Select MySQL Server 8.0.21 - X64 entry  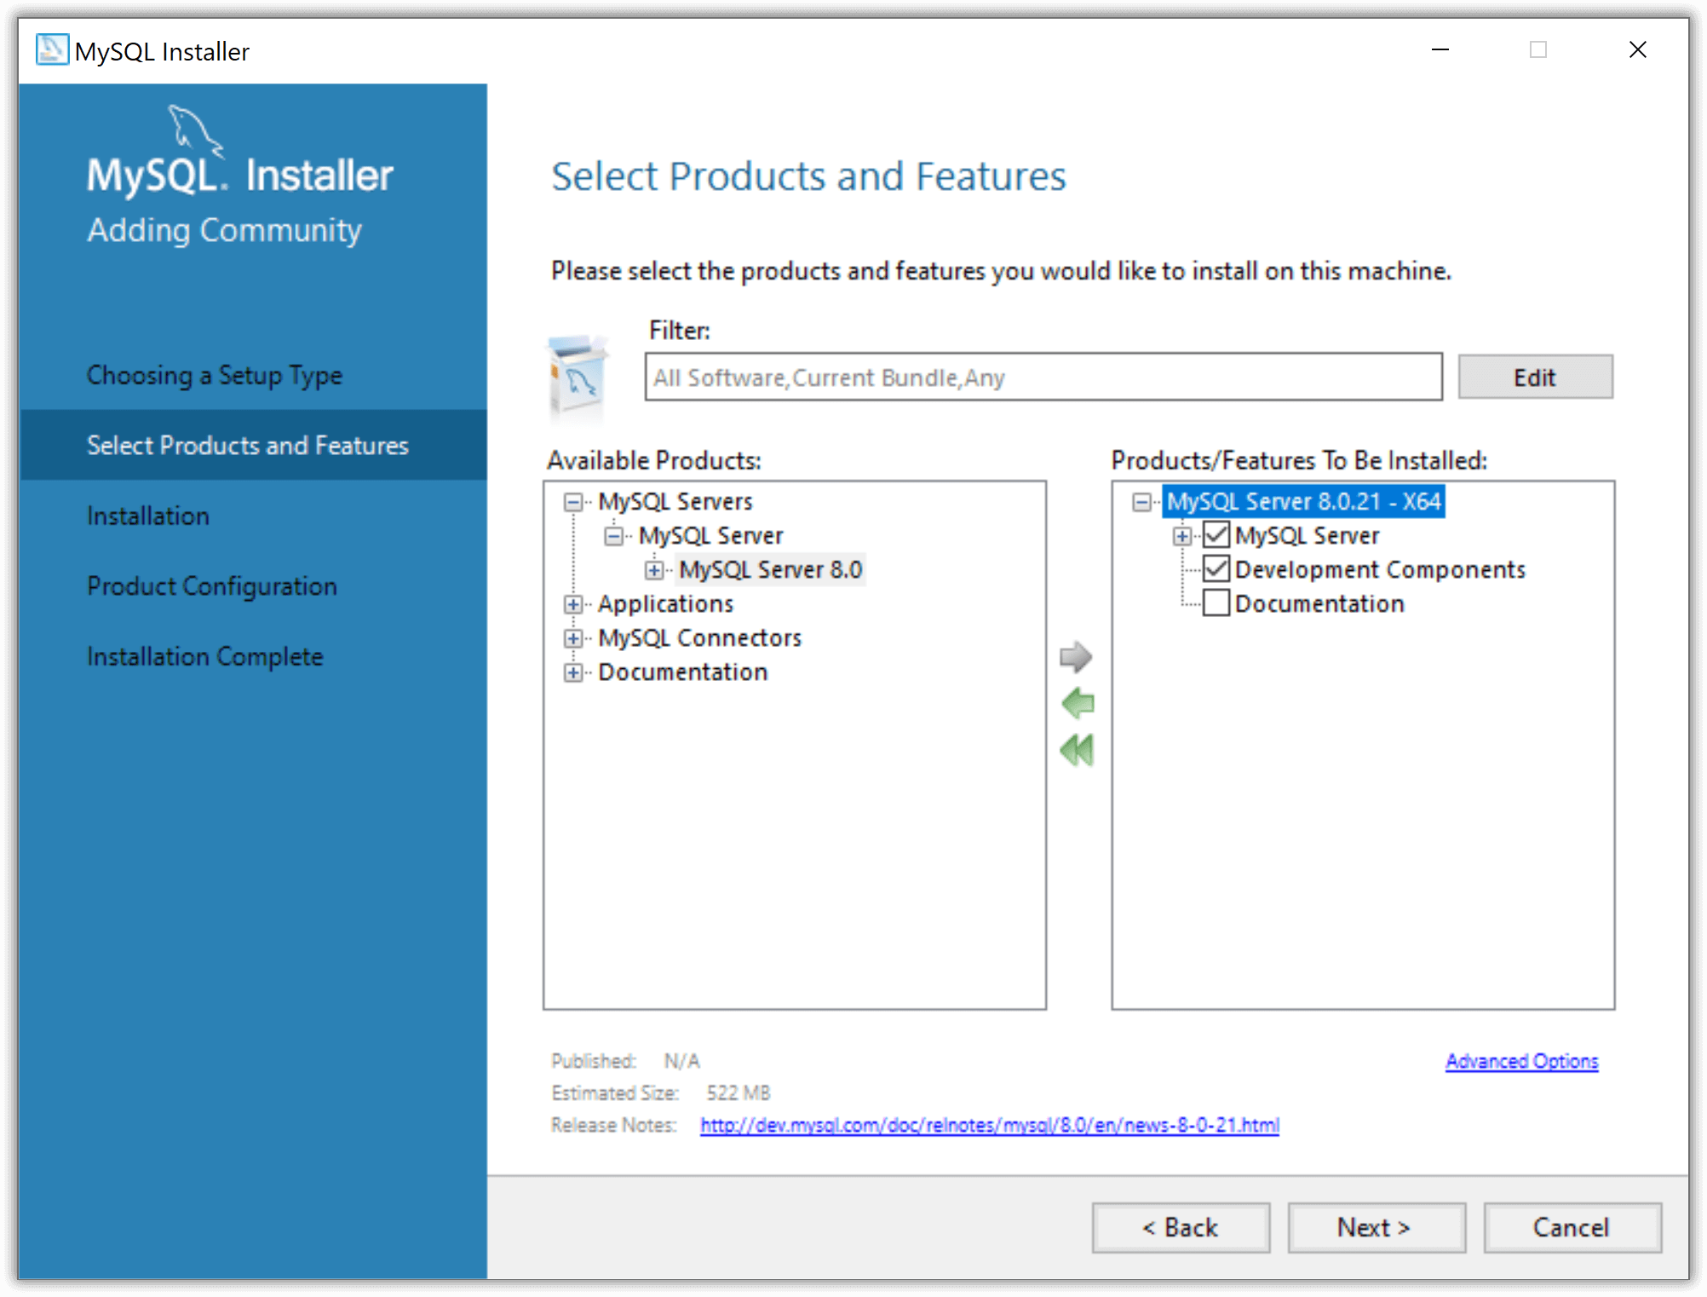[1303, 501]
